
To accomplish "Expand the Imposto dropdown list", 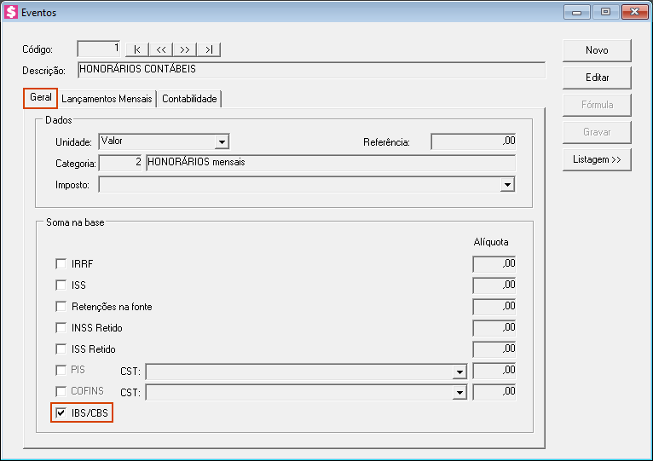I will pyautogui.click(x=507, y=184).
